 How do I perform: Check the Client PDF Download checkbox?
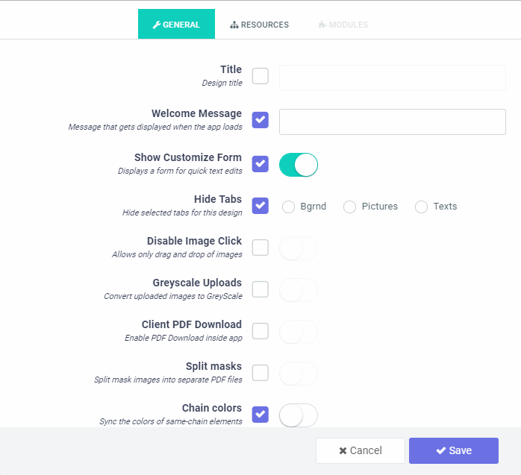[260, 331]
